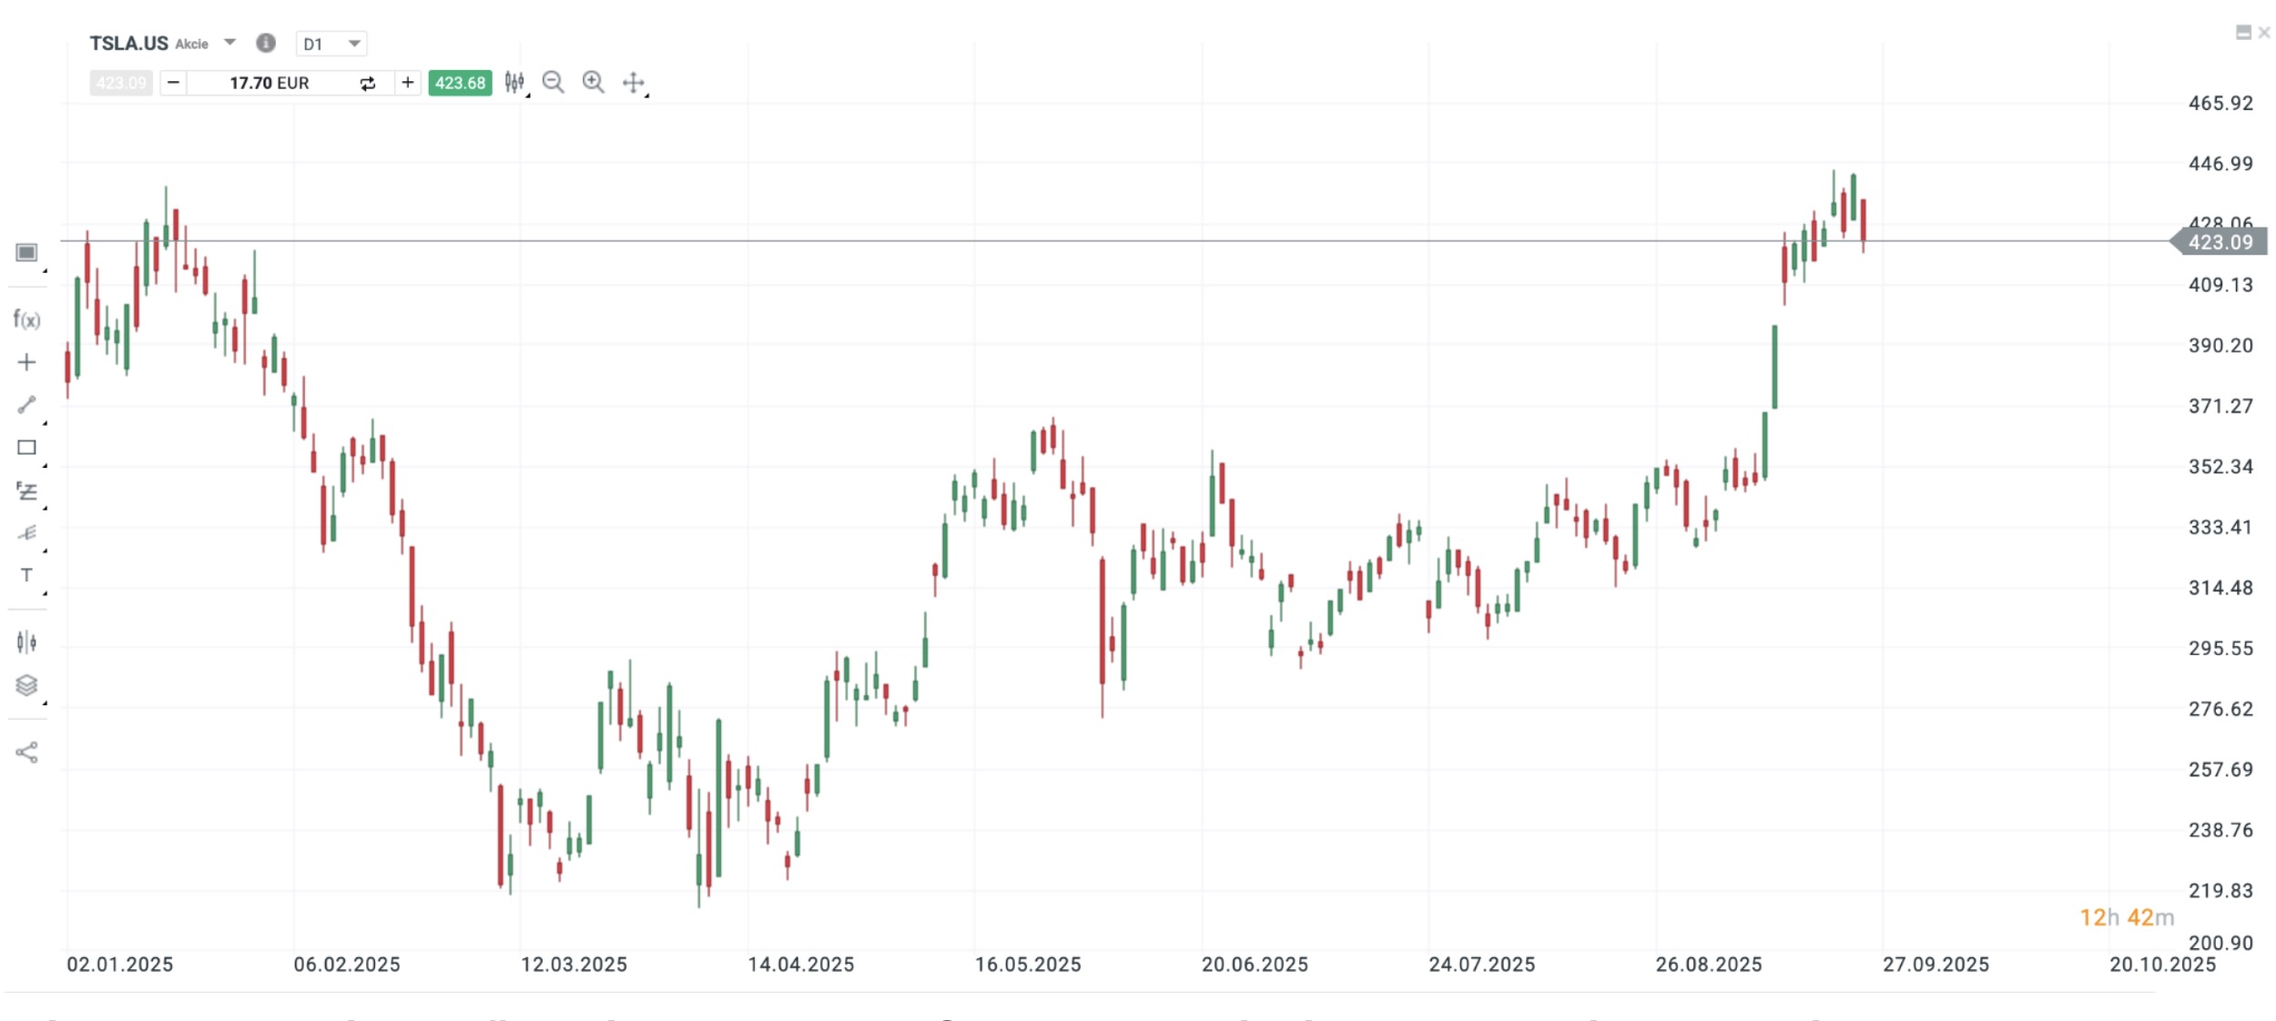Toggle the chart layout screen icon
This screenshot has height=1021, width=2276.
tap(26, 252)
